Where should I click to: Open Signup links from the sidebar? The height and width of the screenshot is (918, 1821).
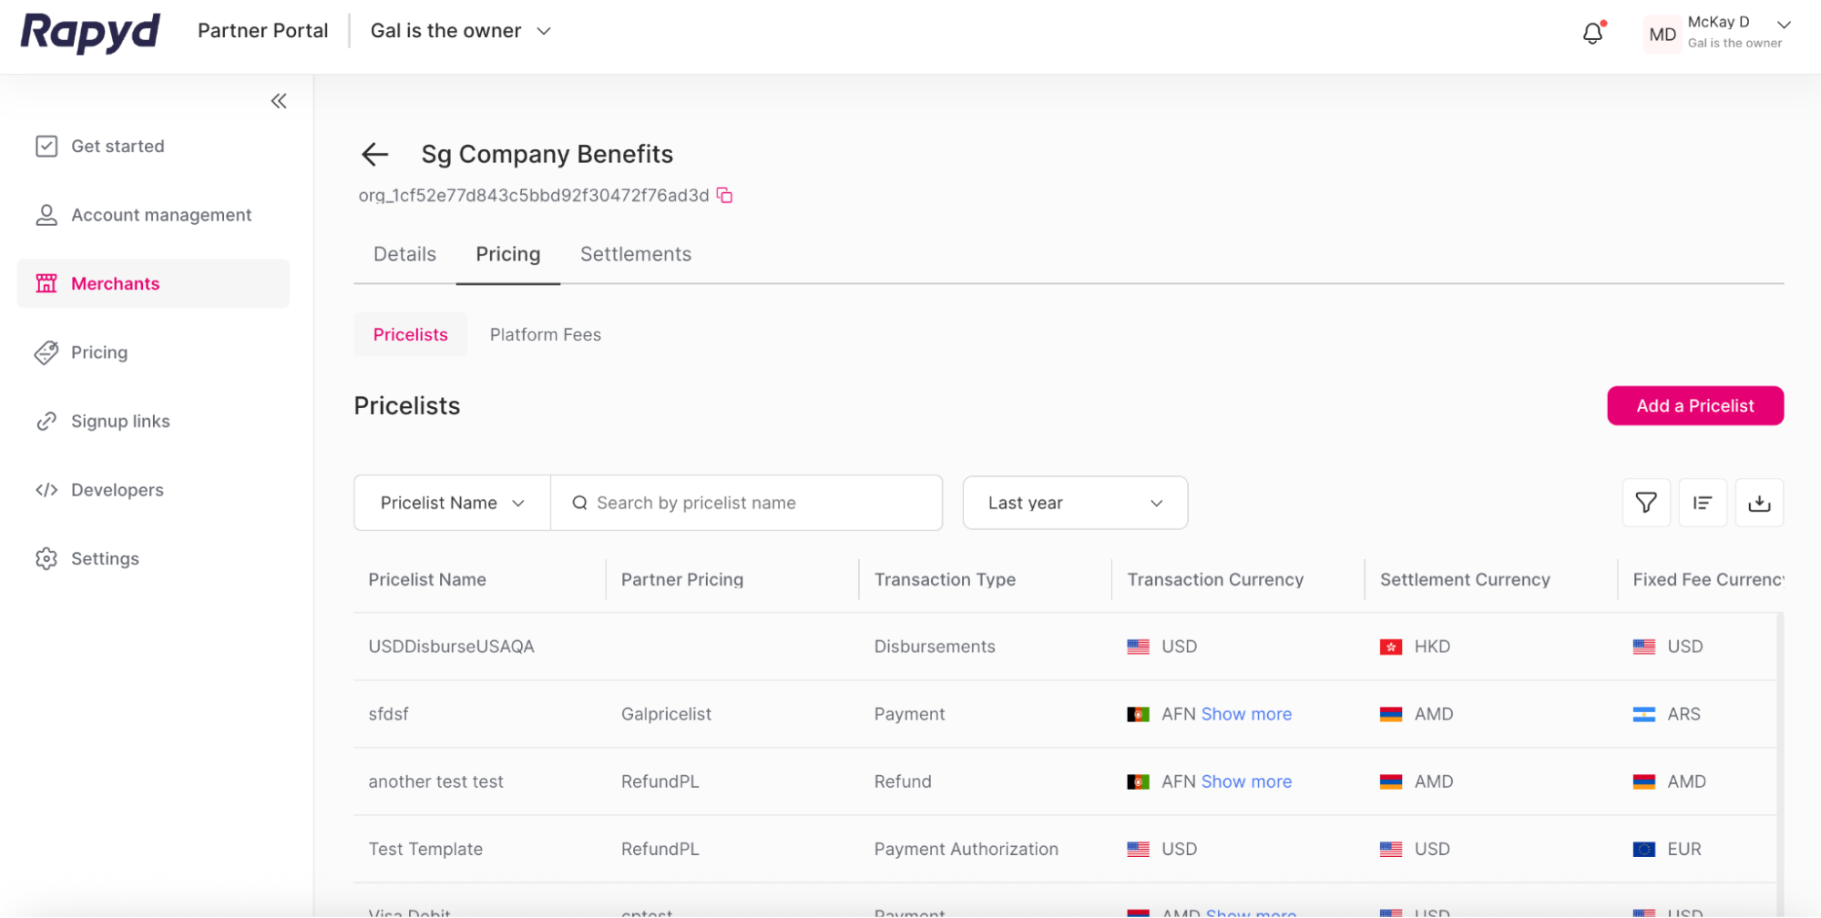click(120, 421)
